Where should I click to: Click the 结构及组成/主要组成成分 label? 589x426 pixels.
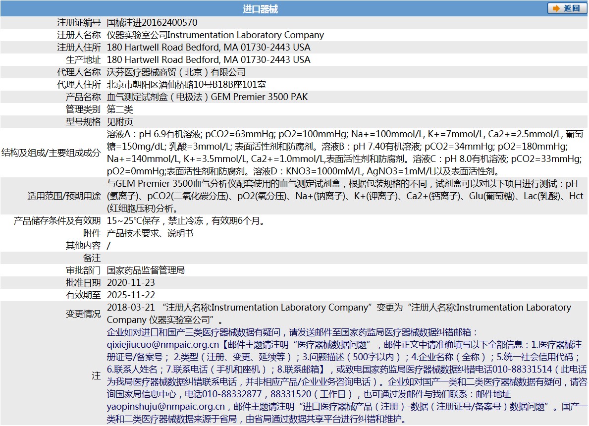tap(51, 153)
